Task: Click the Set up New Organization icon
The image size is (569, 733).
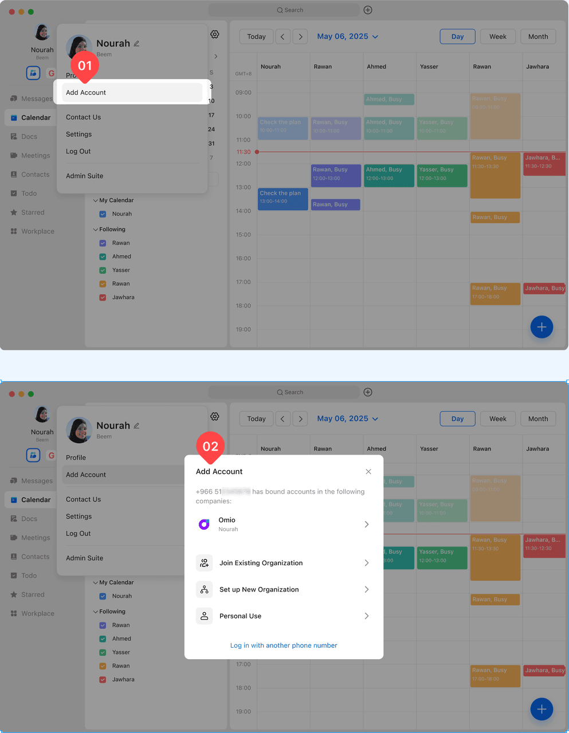Action: point(204,589)
